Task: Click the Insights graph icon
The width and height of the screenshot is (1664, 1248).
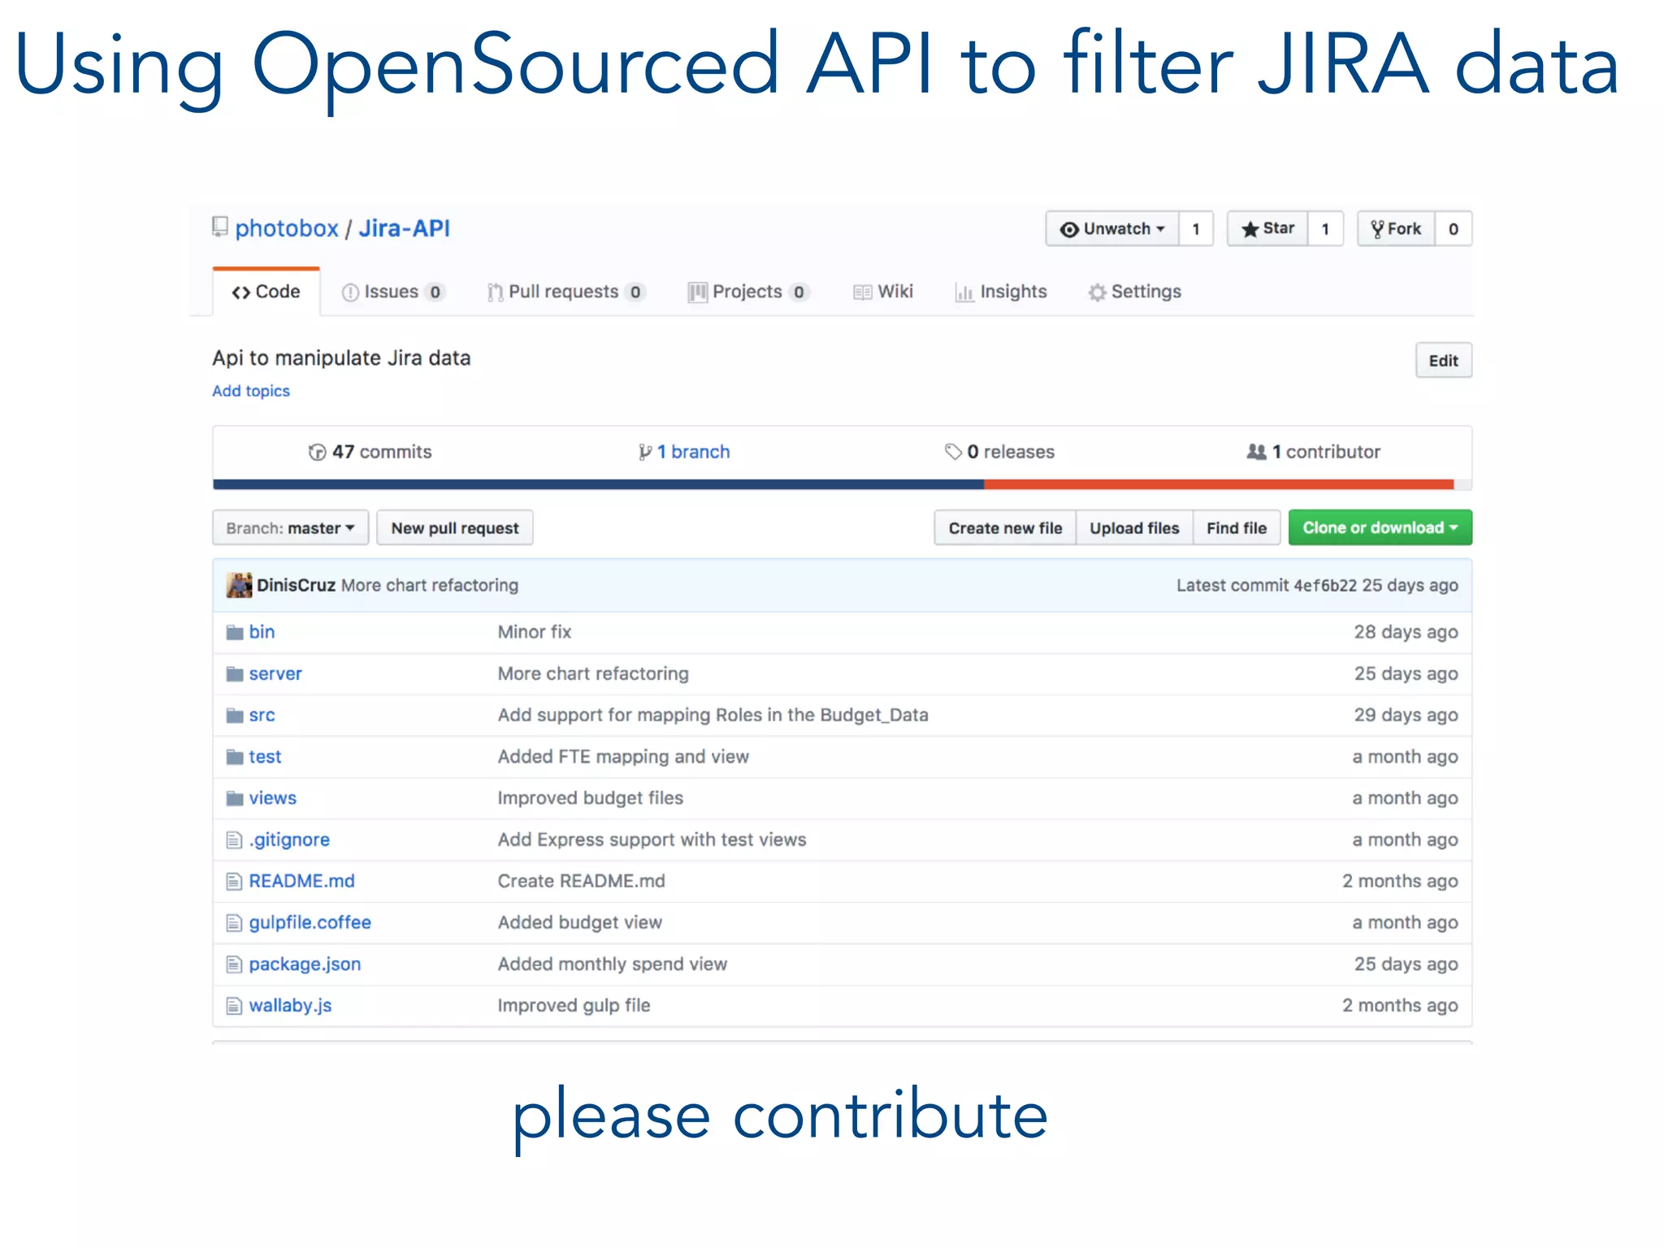Action: click(x=964, y=292)
